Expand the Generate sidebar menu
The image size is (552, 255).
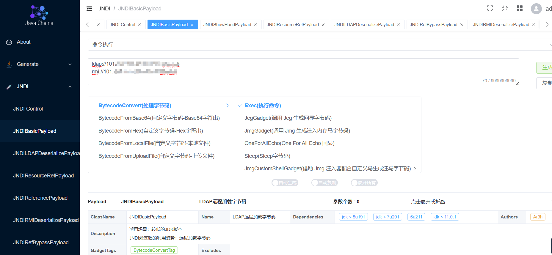[40, 64]
